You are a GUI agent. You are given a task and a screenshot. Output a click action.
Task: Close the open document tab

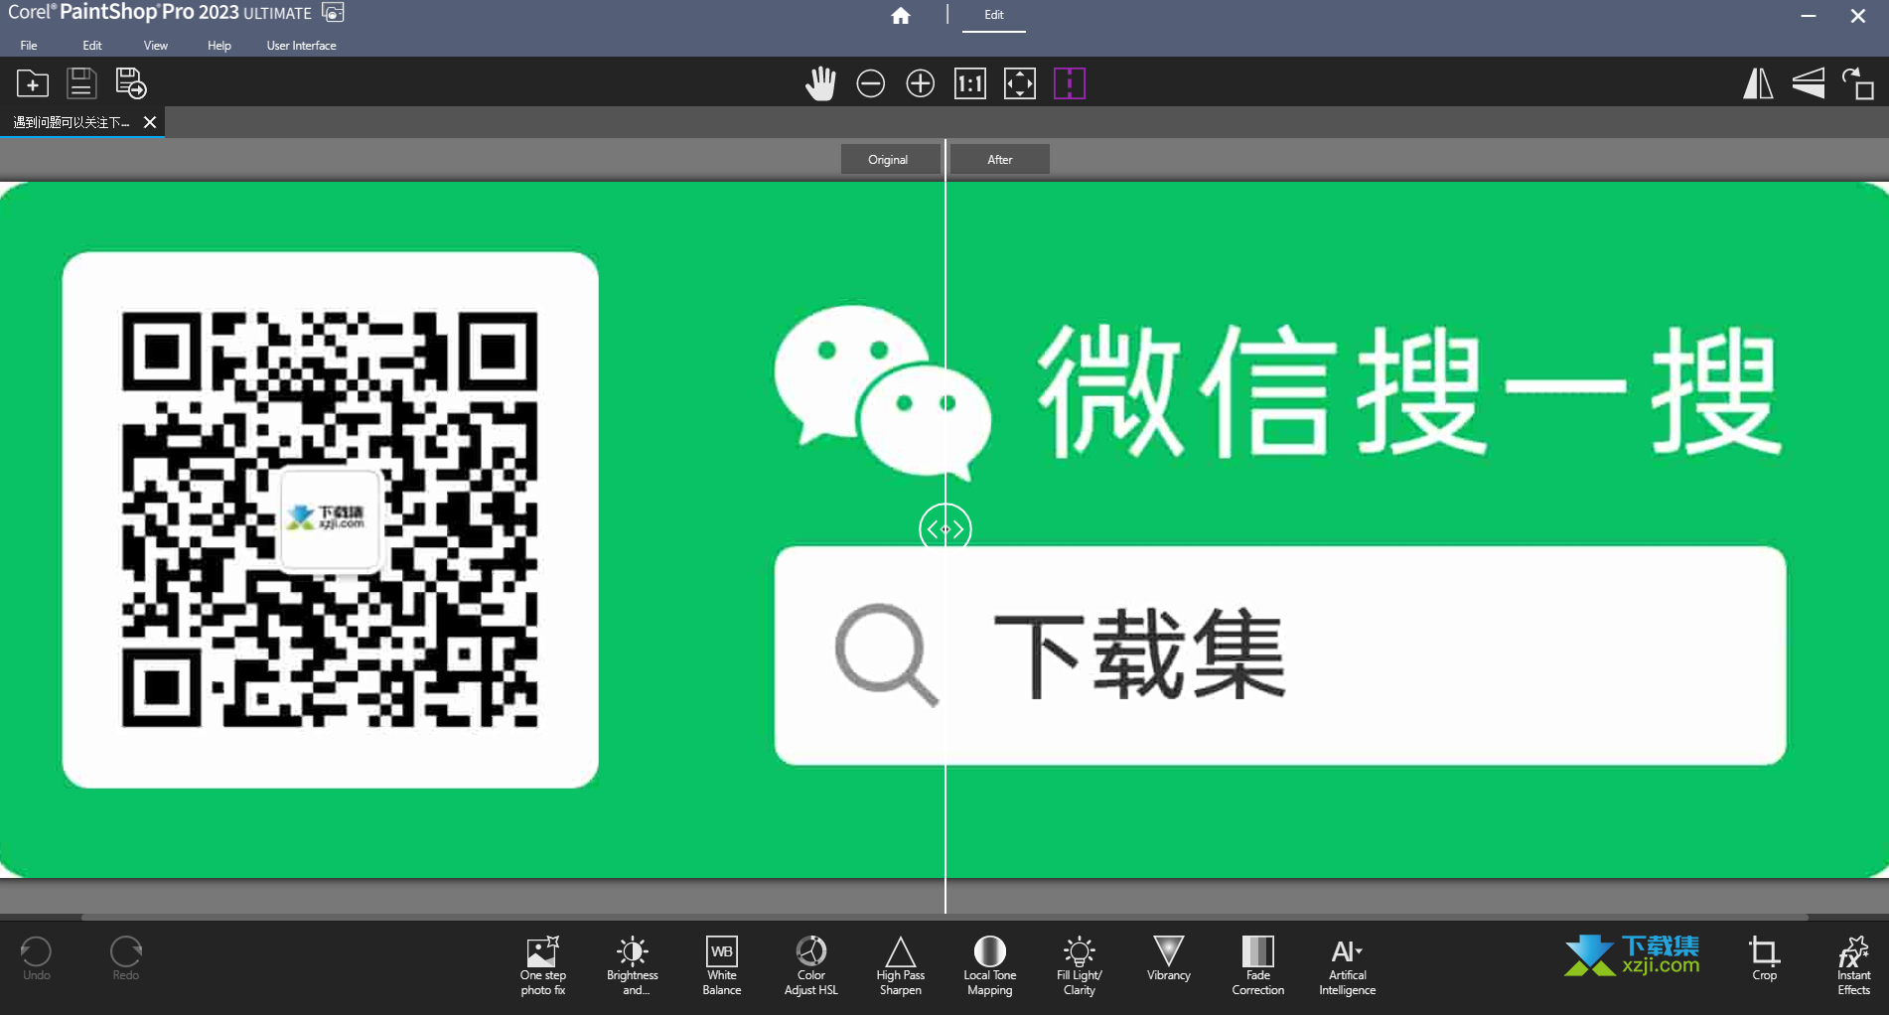[x=150, y=122]
